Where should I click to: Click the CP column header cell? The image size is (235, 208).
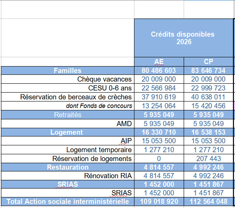pyautogui.click(x=208, y=62)
